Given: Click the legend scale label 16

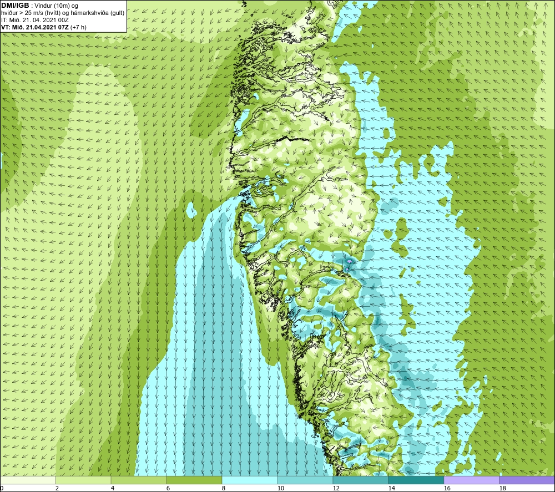Looking at the screenshot, I should coord(447,489).
